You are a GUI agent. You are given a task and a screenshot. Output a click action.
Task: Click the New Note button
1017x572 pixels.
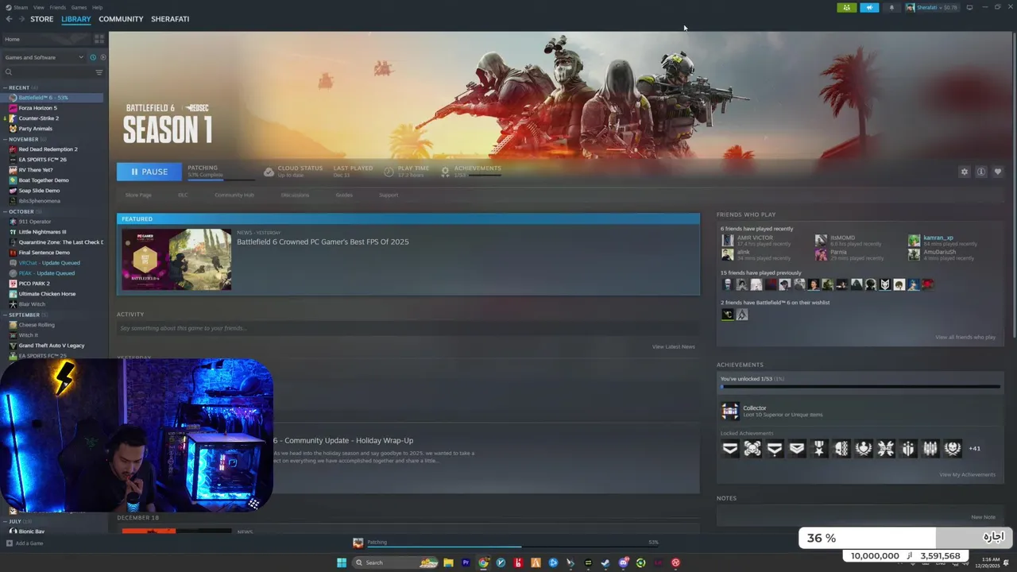click(x=983, y=517)
